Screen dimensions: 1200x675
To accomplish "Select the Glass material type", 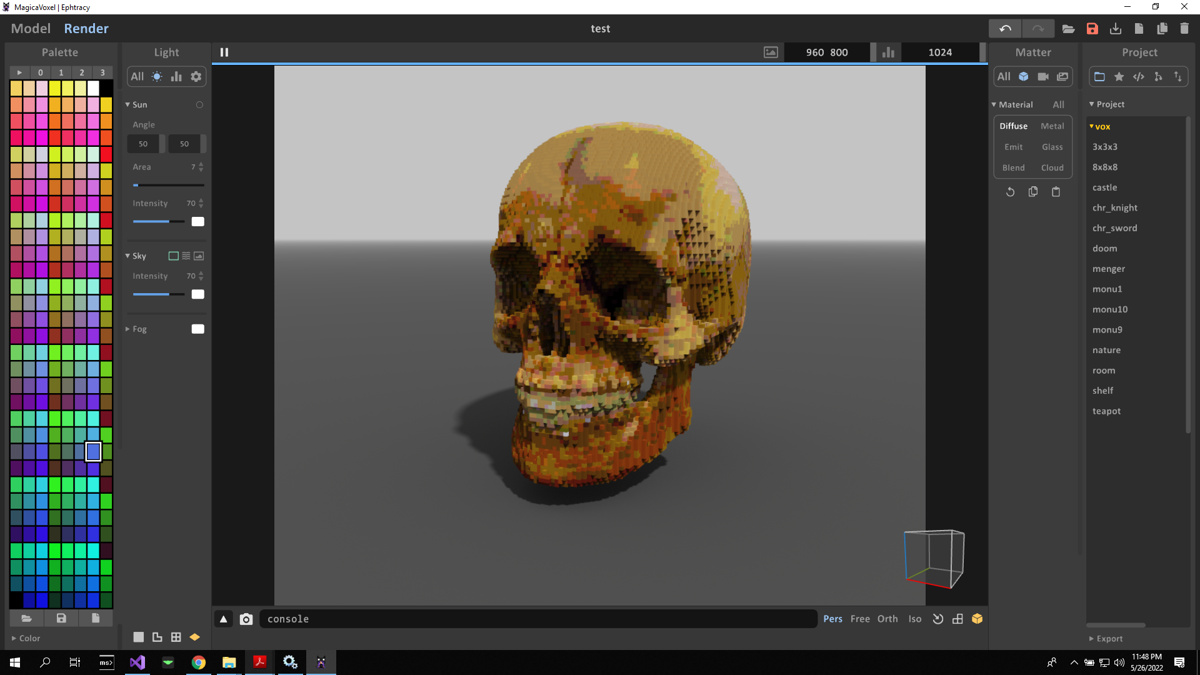I will coord(1052,147).
